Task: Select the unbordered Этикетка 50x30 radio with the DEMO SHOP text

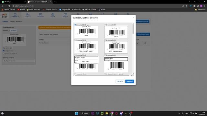Action: click(x=75, y=40)
